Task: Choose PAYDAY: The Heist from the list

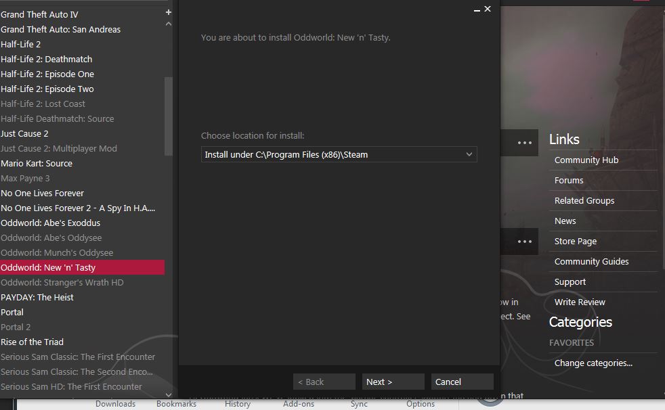Action: (37, 297)
